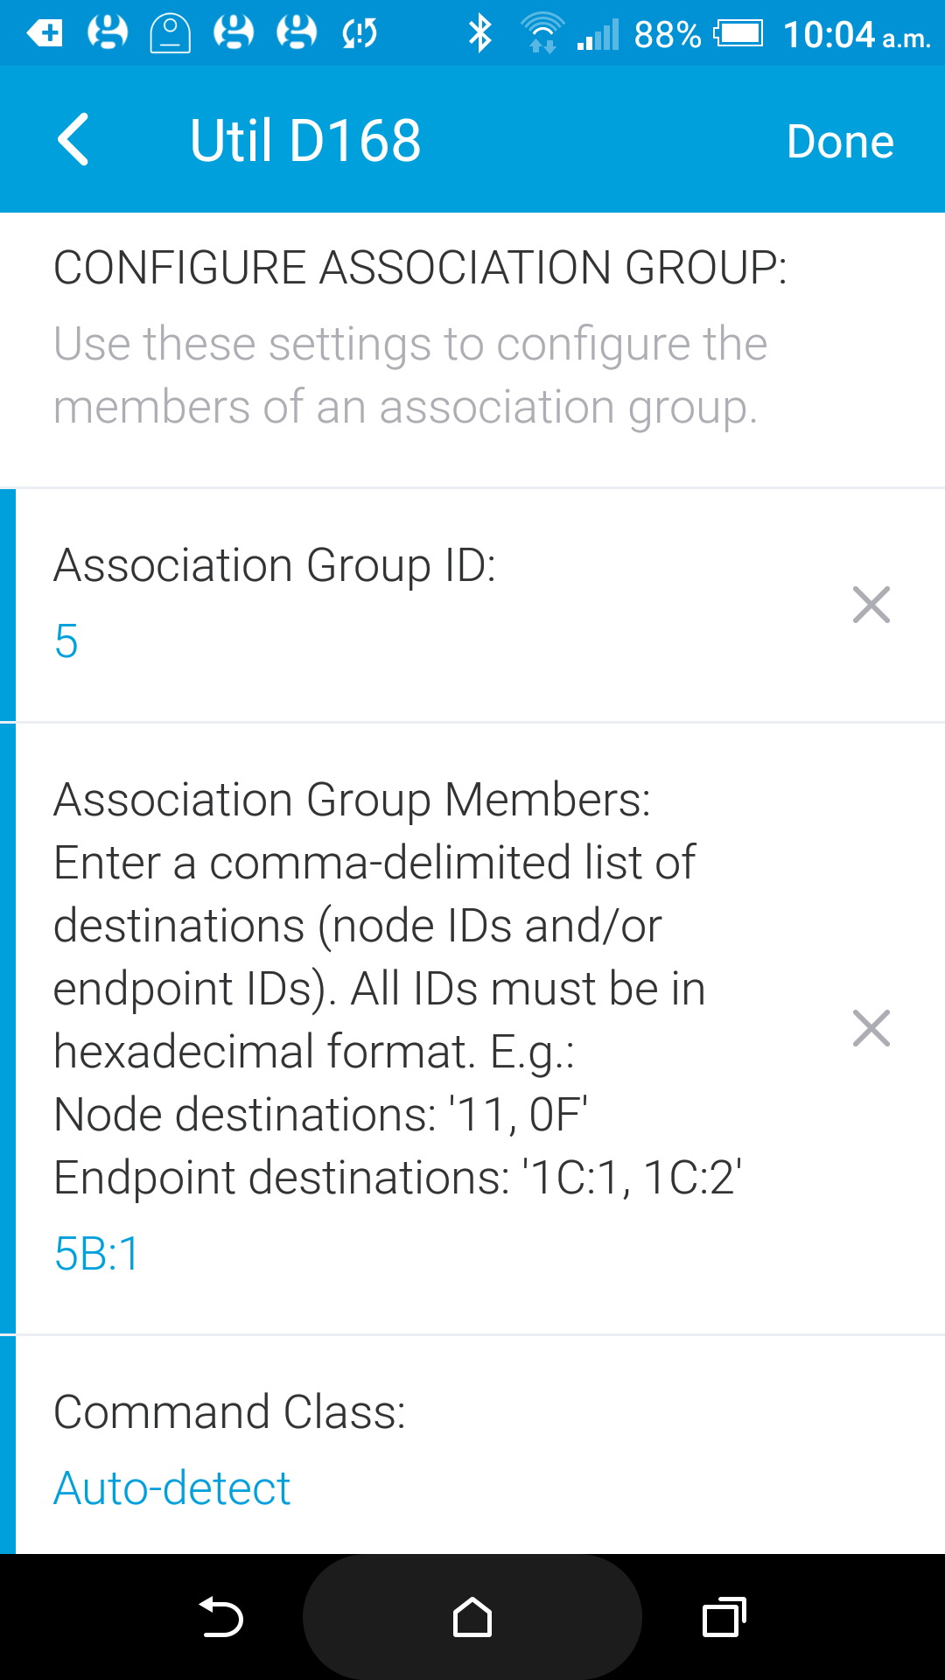
Task: Tap the Bluetooth status icon
Action: point(479,34)
